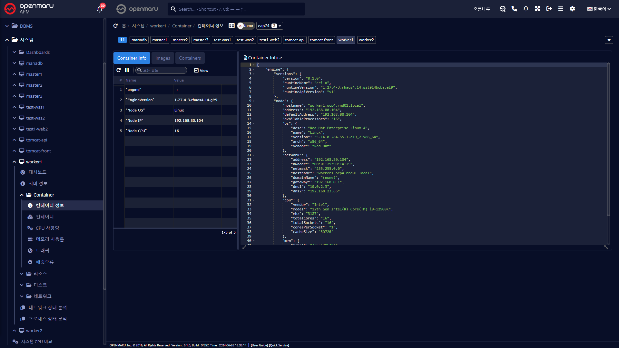Click the chart chat analysis icon

point(503,9)
